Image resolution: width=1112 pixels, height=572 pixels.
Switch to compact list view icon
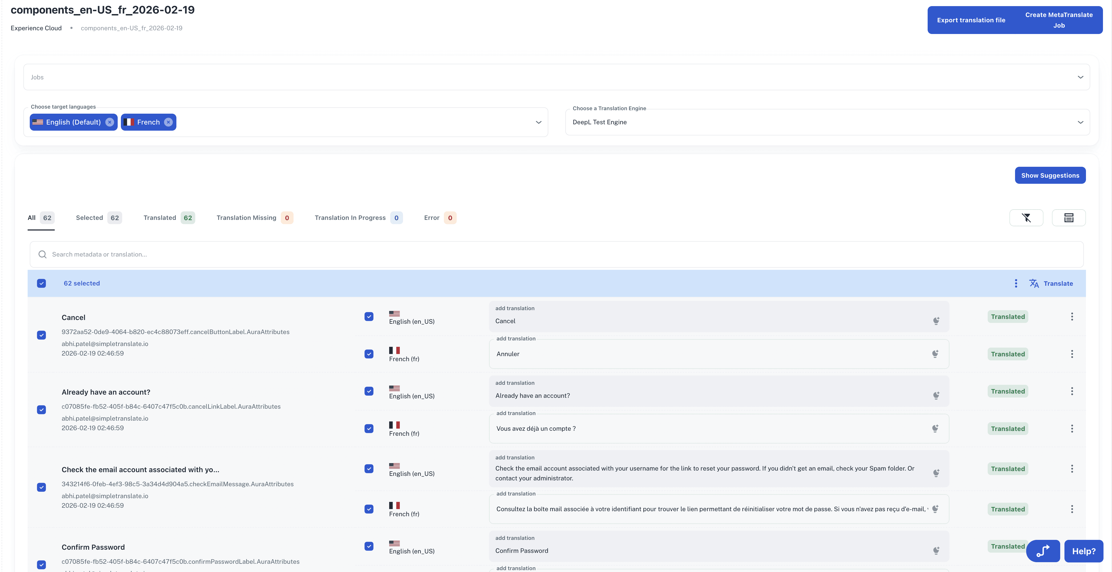tap(1068, 218)
